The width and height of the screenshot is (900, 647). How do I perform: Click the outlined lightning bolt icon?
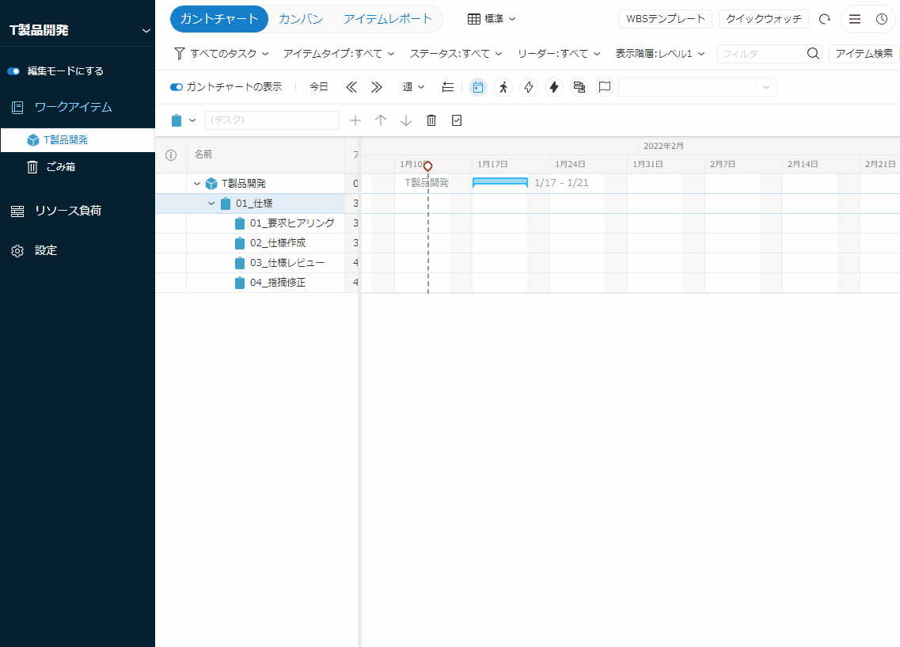pos(529,87)
